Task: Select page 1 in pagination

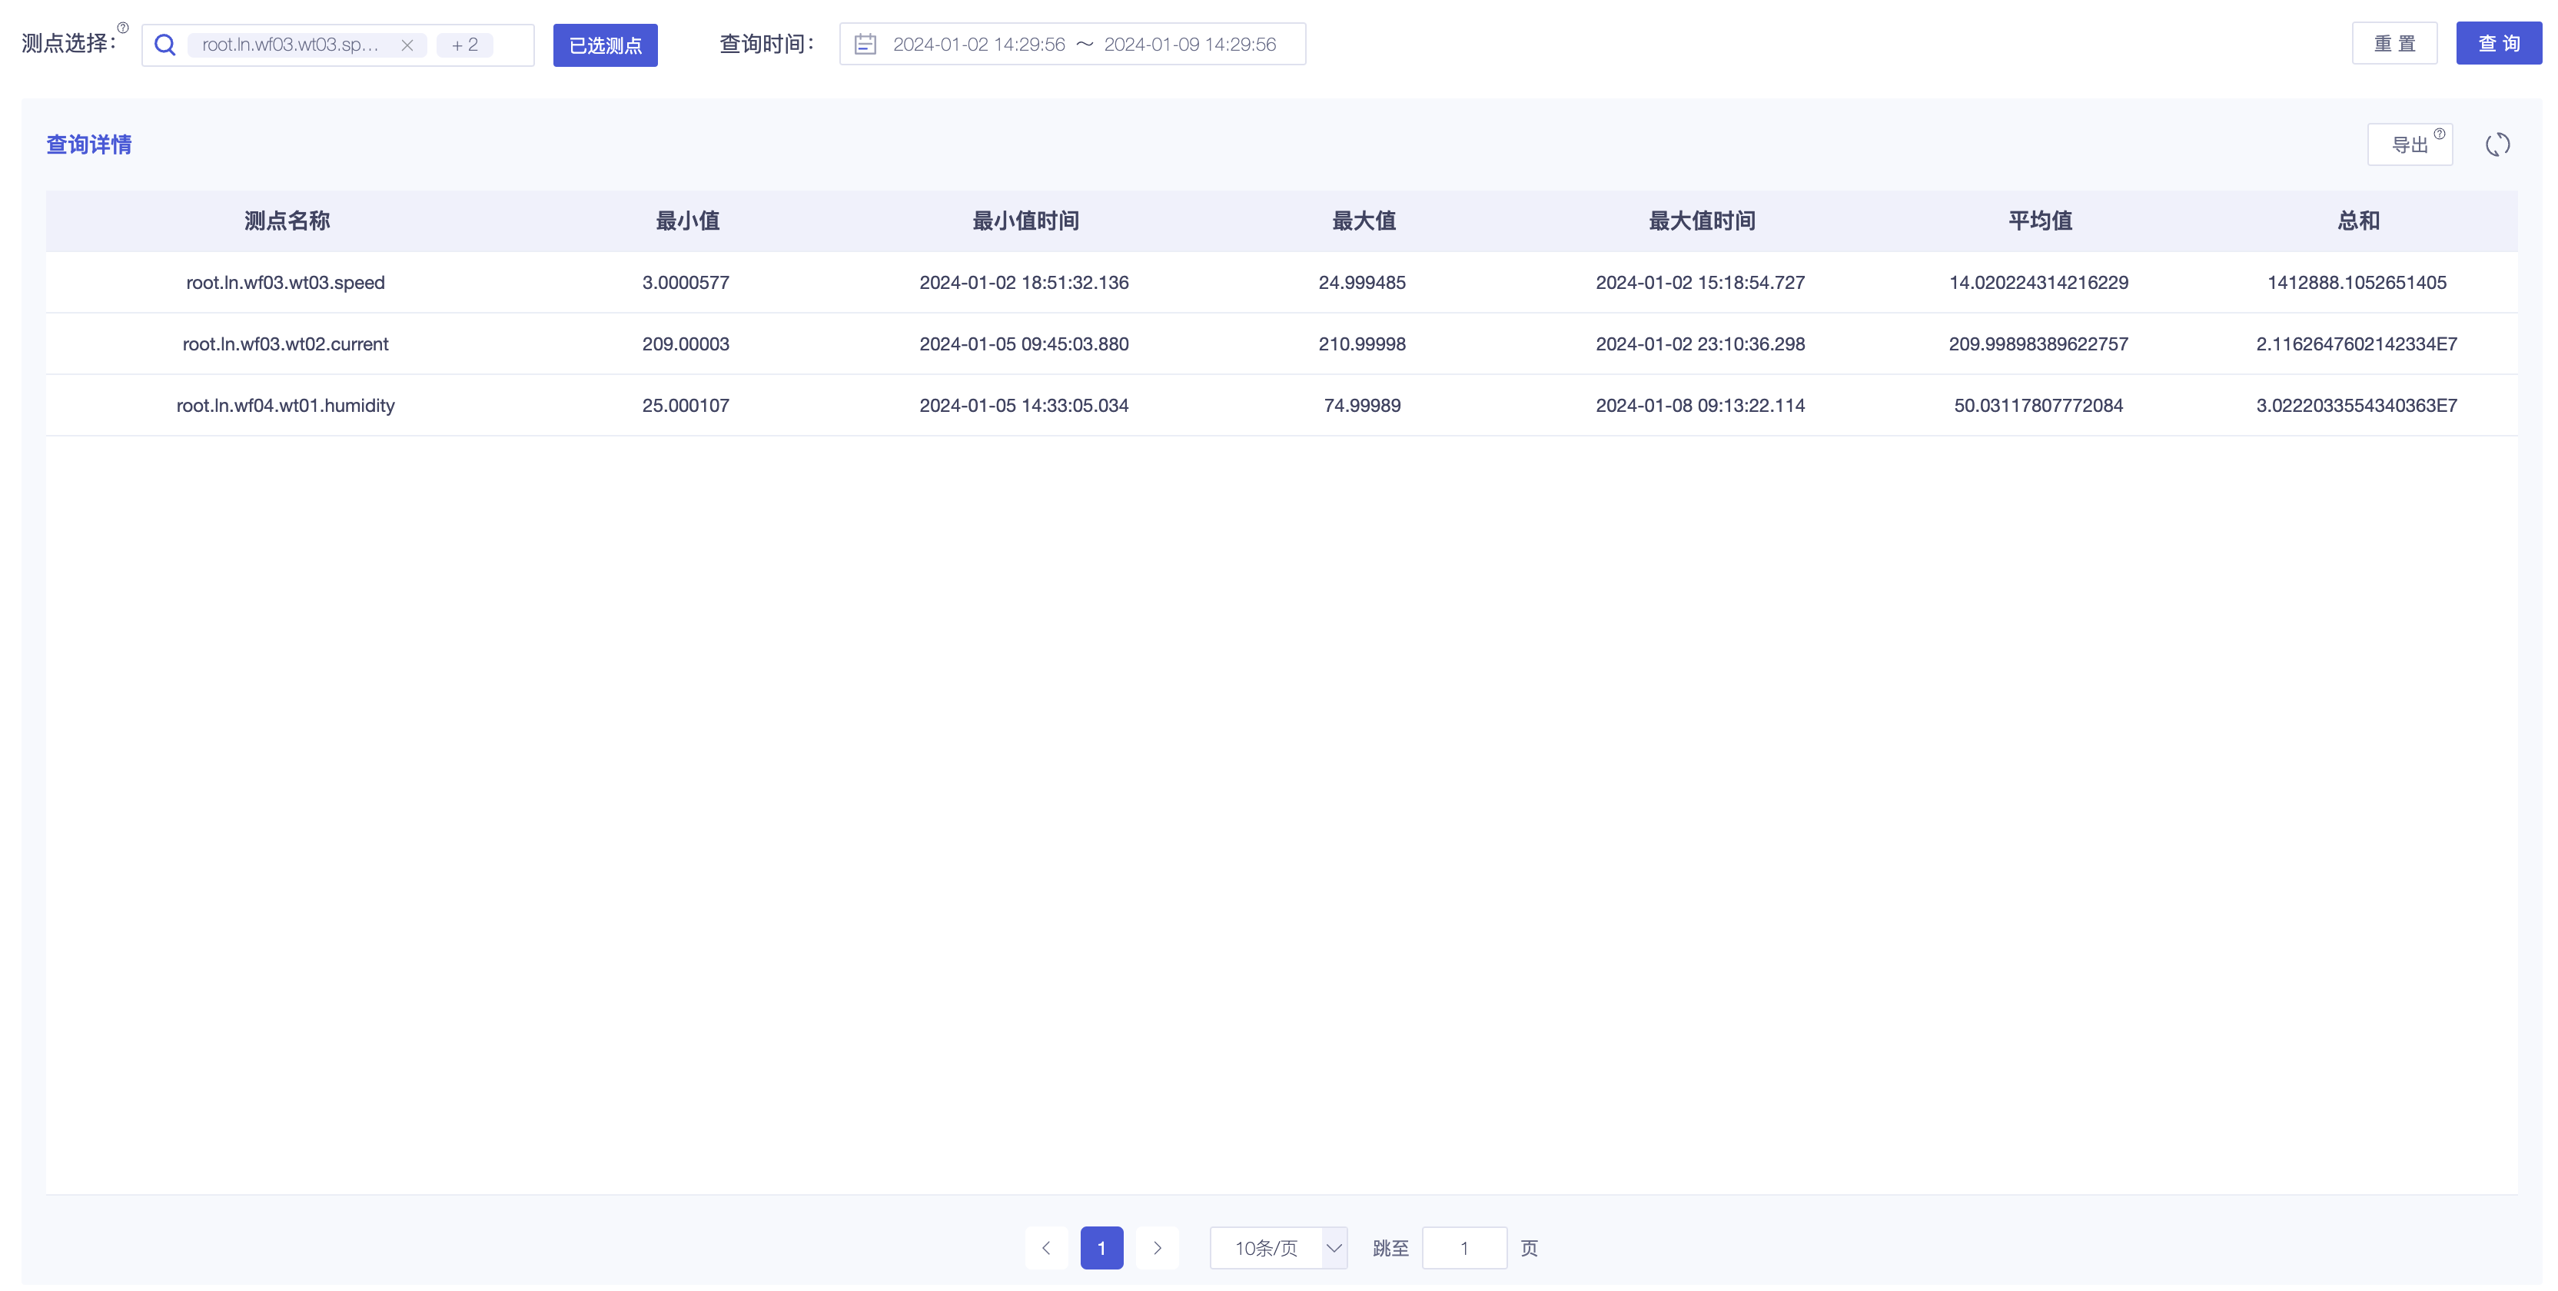Action: click(1101, 1248)
